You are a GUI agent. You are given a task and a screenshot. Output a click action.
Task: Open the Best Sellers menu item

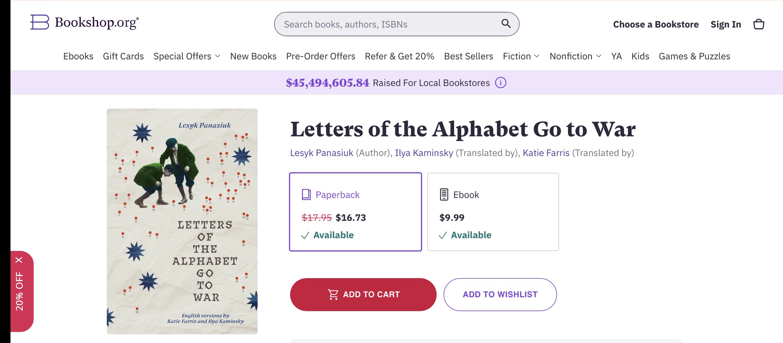click(468, 56)
